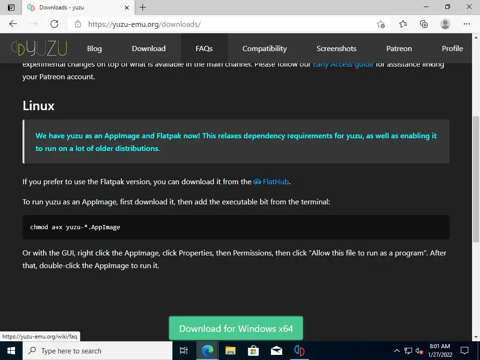Add this page to favorites star icon
The image size is (480, 360).
[x=381, y=24]
